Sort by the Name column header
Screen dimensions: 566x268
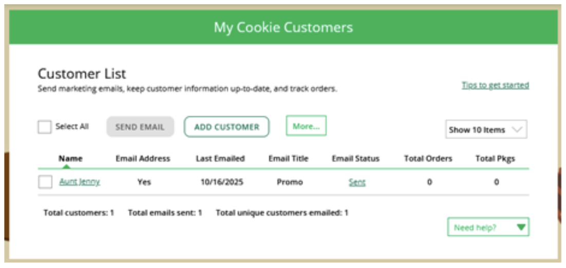click(70, 159)
